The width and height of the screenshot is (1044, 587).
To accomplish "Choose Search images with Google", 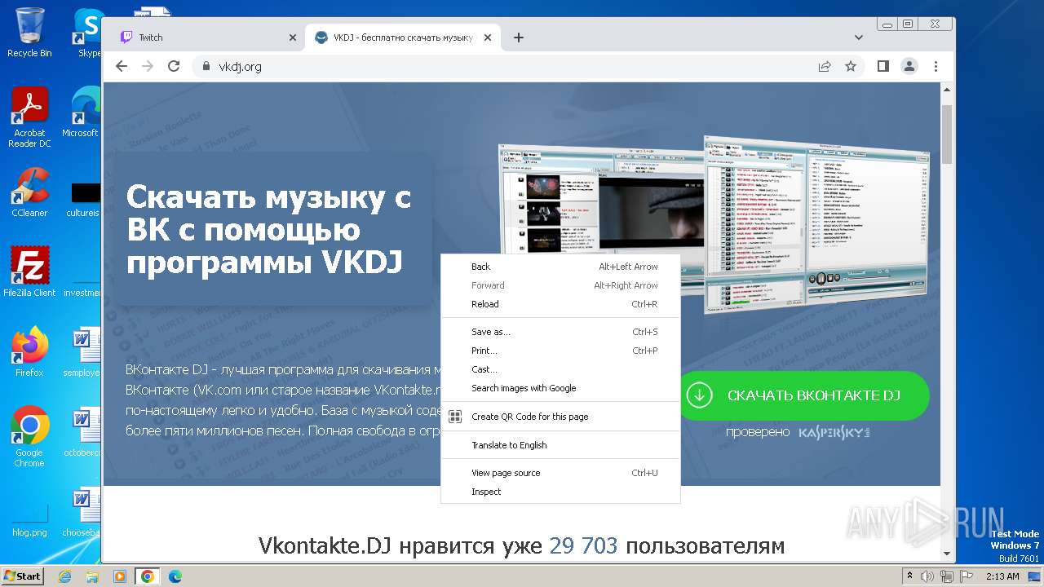I will [x=560, y=388].
